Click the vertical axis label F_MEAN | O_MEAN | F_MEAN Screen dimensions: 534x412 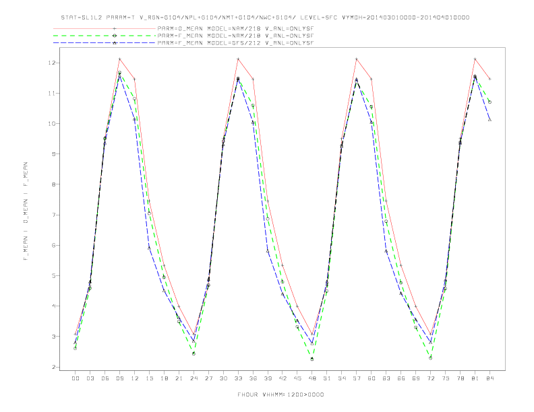click(26, 211)
